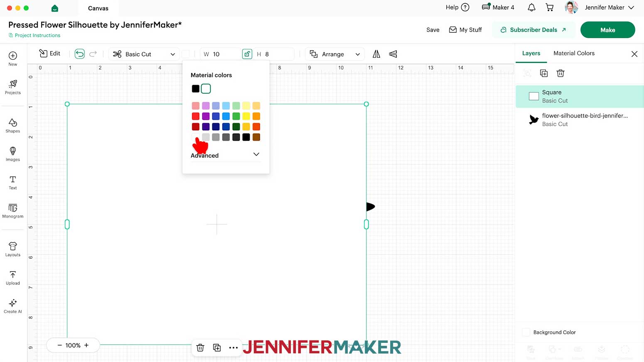Open the Layouts panel
Image resolution: width=644 pixels, height=362 pixels.
[x=13, y=249]
